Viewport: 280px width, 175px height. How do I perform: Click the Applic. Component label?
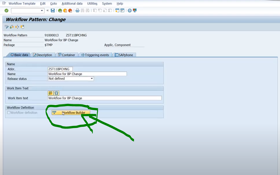[x=117, y=45]
